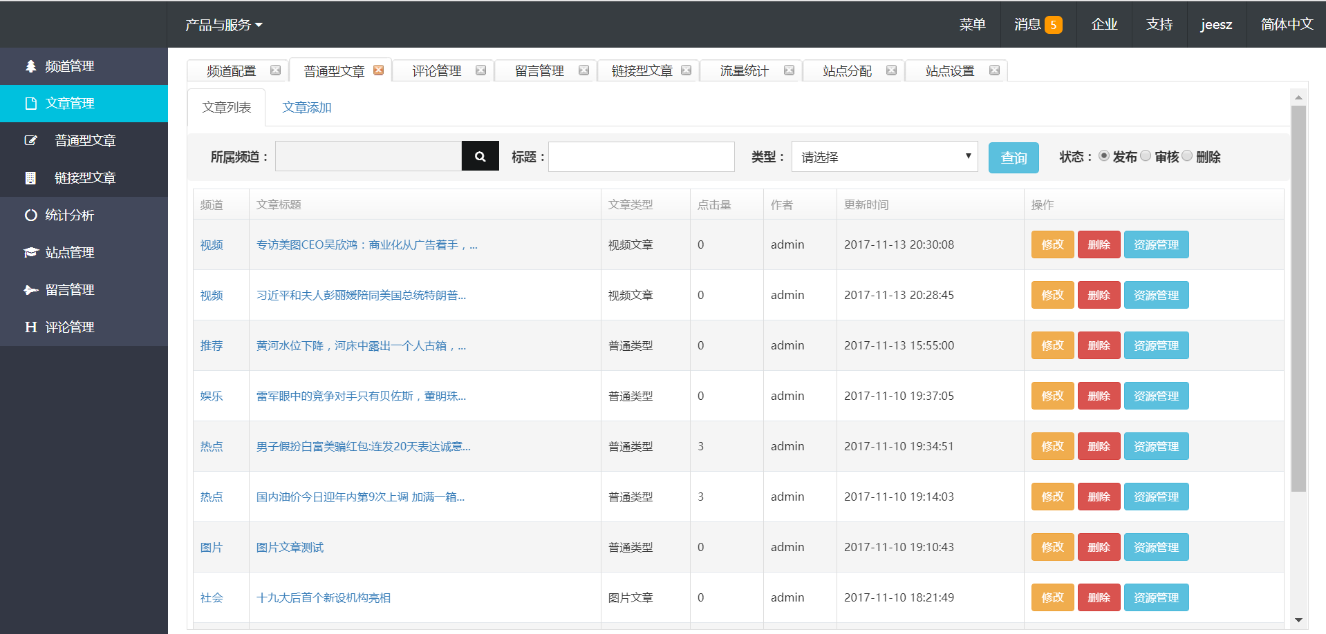Click the circle icon beside 统计分析
Viewport: 1326px width, 634px height.
[30, 215]
